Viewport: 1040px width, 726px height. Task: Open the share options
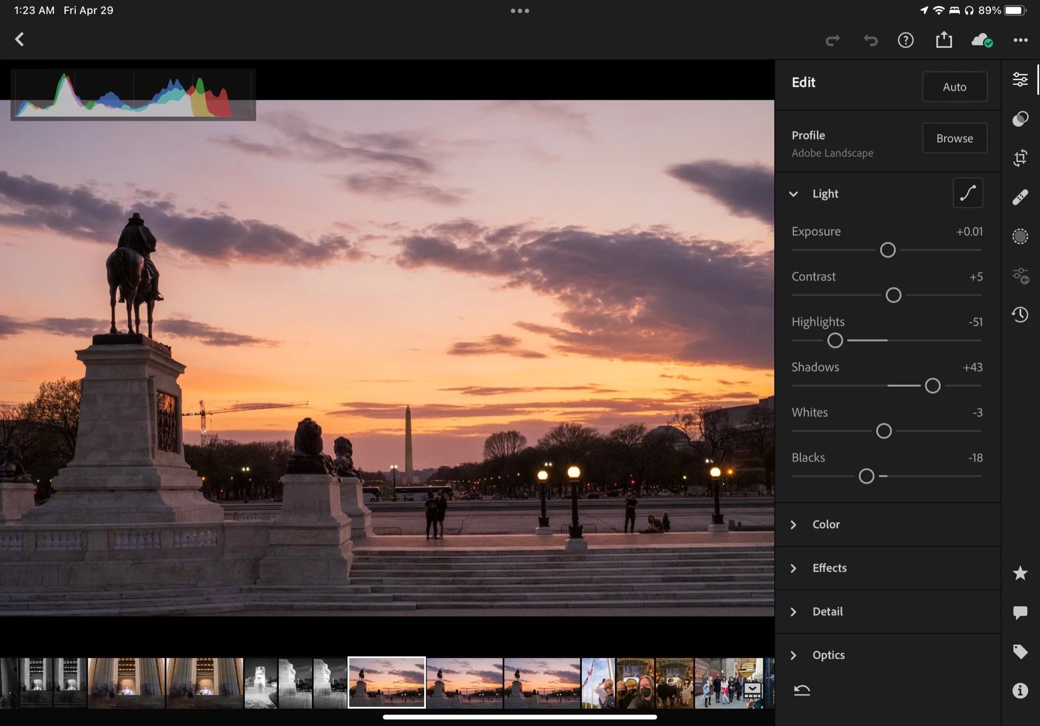pos(943,40)
